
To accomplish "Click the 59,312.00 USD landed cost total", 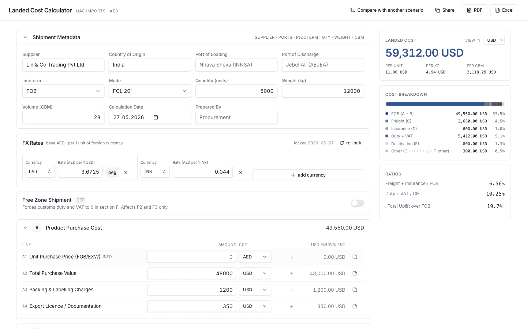I will (x=425, y=53).
